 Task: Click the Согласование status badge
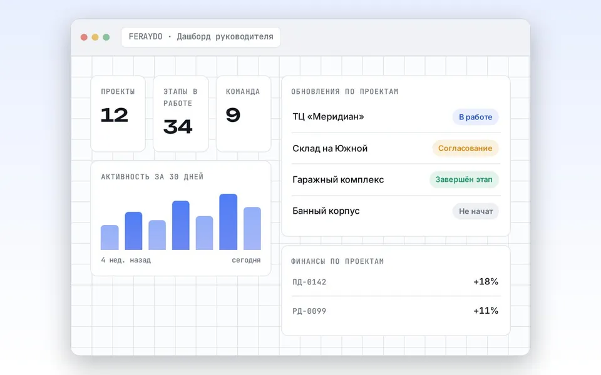[465, 149]
